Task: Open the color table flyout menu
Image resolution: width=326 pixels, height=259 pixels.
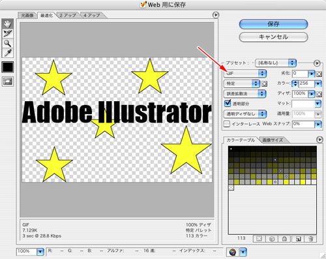Action: point(319,140)
